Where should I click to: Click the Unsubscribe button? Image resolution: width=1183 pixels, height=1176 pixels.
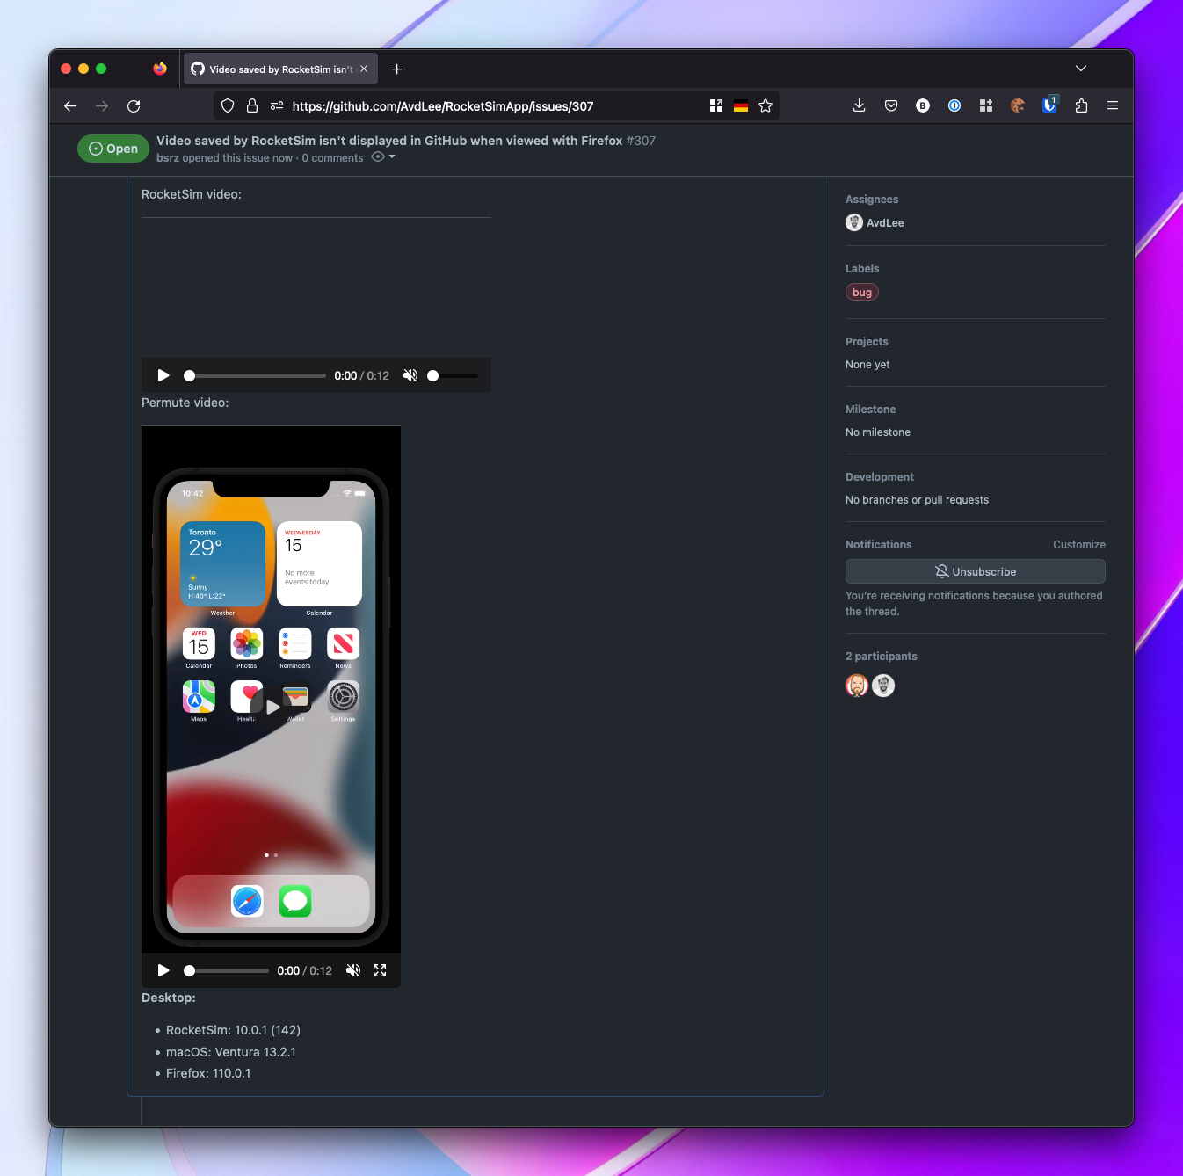[975, 571]
